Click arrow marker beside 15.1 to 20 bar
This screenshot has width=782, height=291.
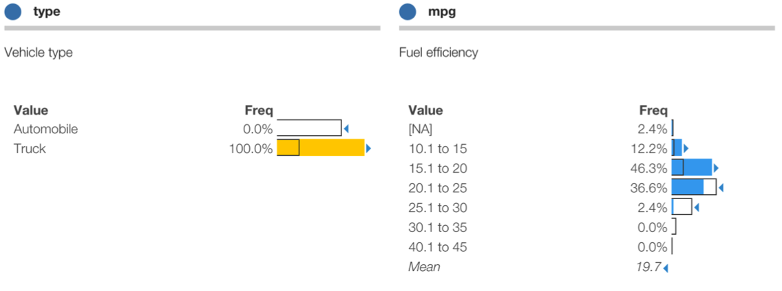coord(716,167)
